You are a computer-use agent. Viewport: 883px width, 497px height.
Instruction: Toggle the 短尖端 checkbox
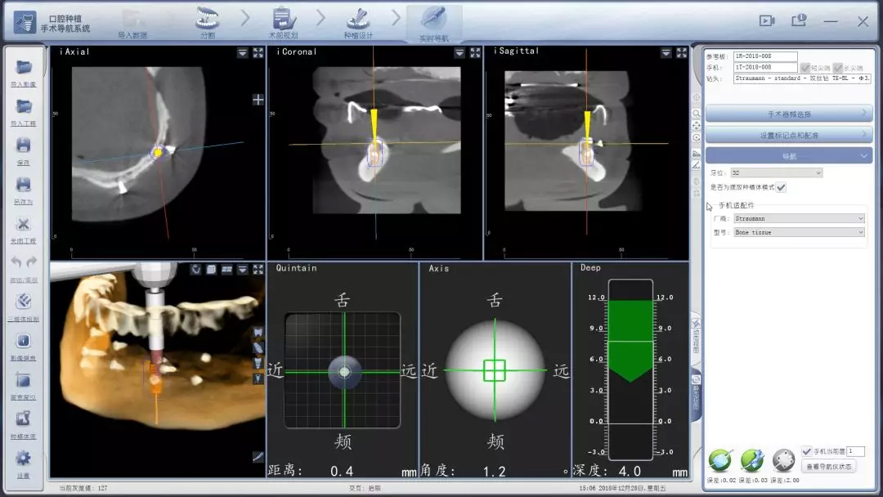click(x=805, y=68)
